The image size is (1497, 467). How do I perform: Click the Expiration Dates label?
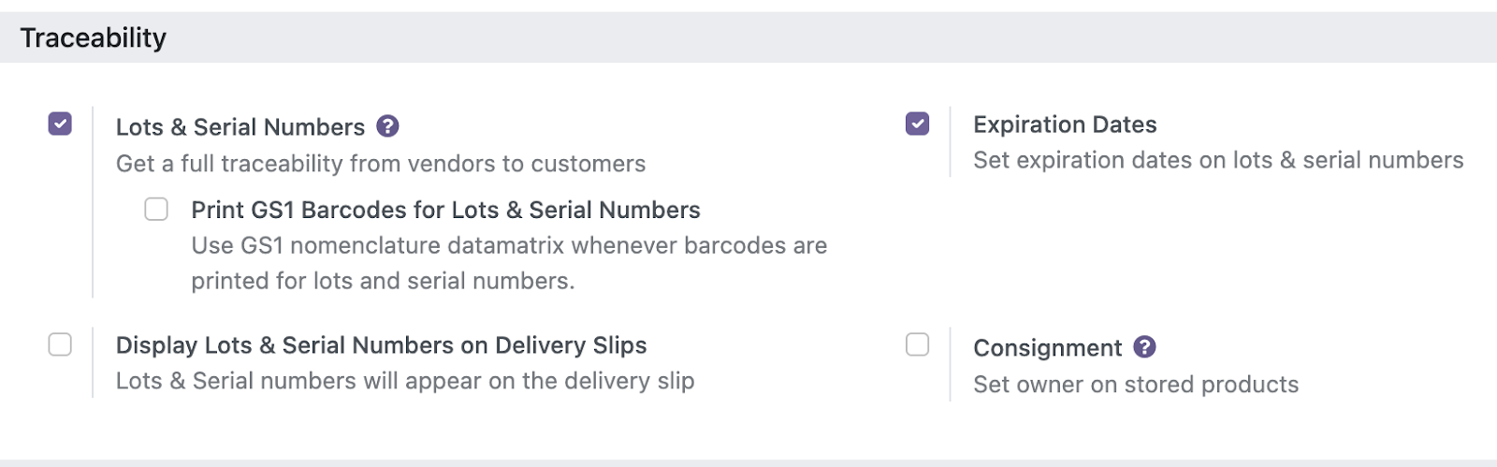(1065, 124)
